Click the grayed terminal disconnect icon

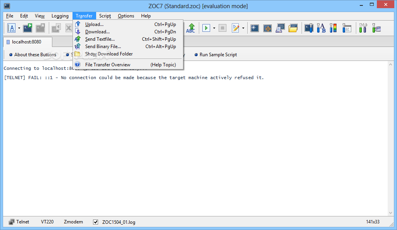tap(40, 28)
